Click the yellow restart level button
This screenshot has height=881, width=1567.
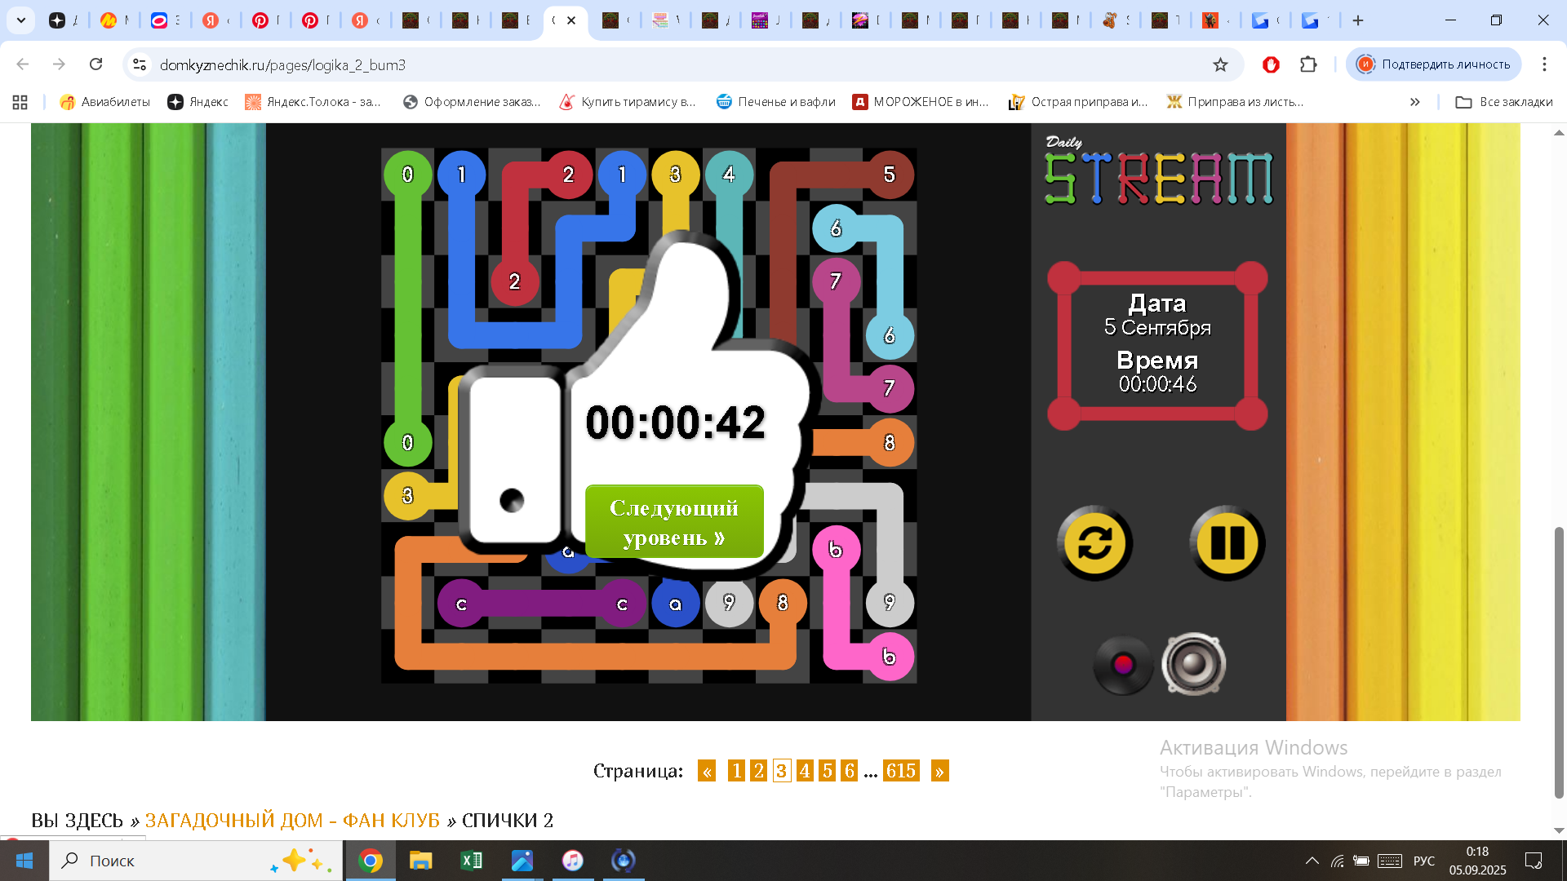pyautogui.click(x=1094, y=543)
